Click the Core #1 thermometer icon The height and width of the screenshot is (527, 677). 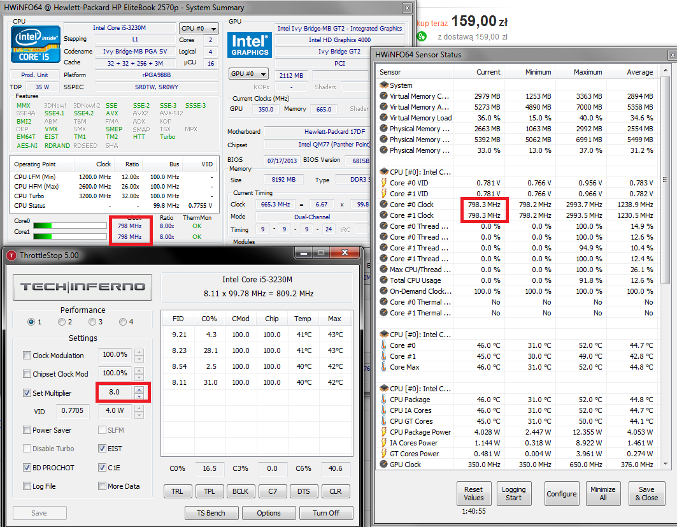point(384,356)
